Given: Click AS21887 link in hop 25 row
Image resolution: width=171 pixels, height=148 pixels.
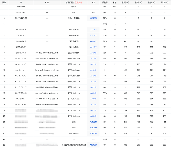Looking at the screenshot, I should pyautogui.click(x=93, y=145).
